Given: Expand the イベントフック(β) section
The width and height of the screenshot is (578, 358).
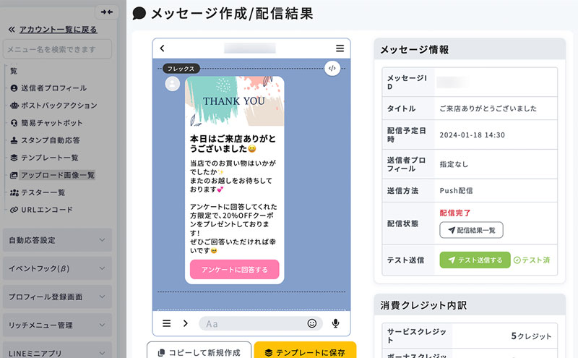Looking at the screenshot, I should tap(57, 268).
